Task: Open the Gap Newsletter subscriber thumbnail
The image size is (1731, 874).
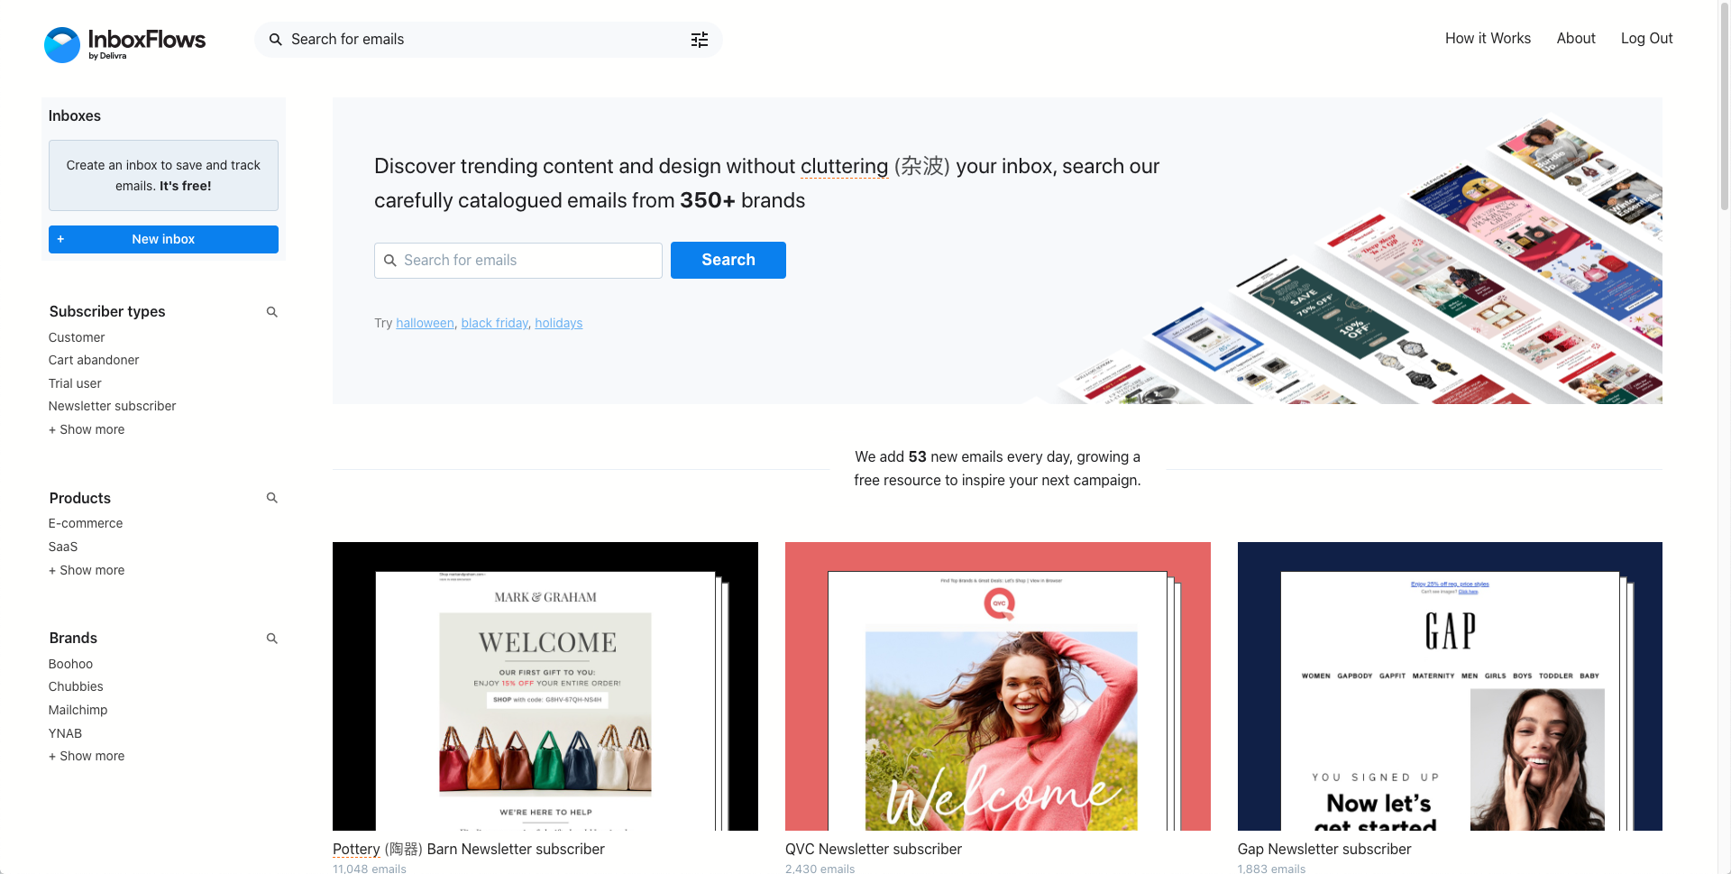Action: pyautogui.click(x=1450, y=686)
